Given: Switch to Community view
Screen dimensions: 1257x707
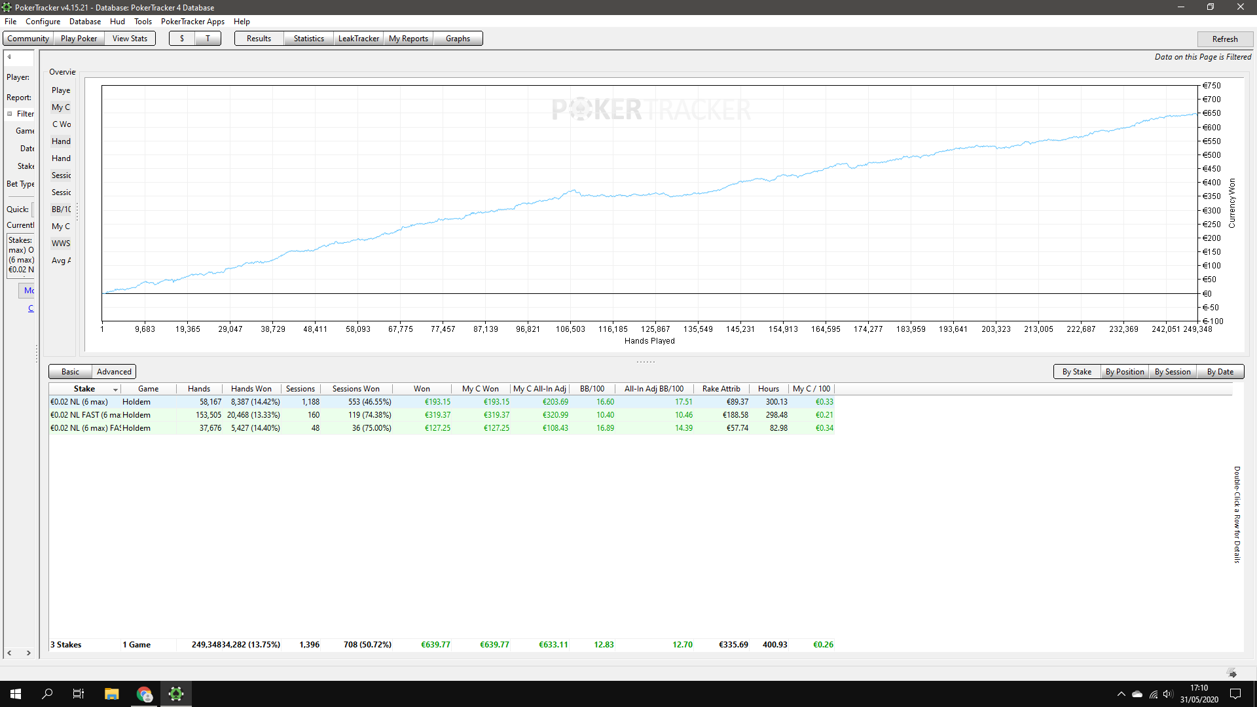Looking at the screenshot, I should [28, 39].
